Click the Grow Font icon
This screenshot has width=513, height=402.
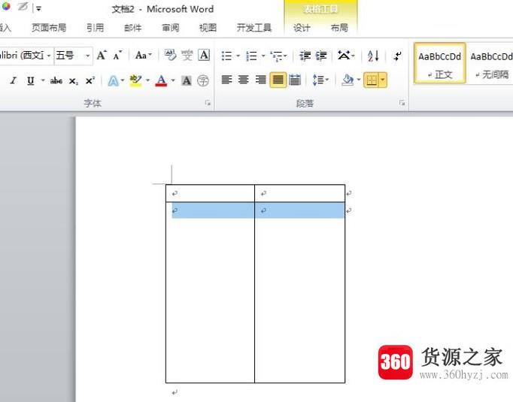102,55
